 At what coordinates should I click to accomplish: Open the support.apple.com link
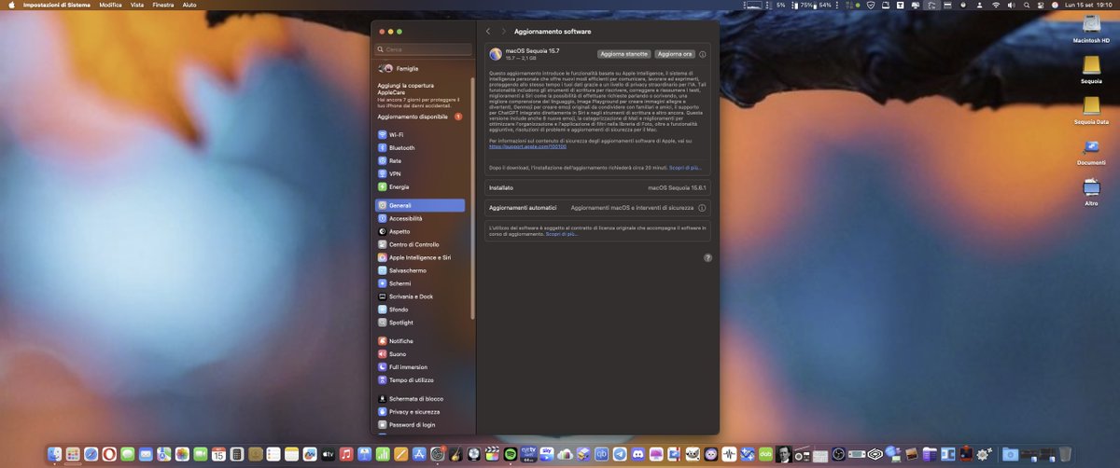(x=528, y=146)
